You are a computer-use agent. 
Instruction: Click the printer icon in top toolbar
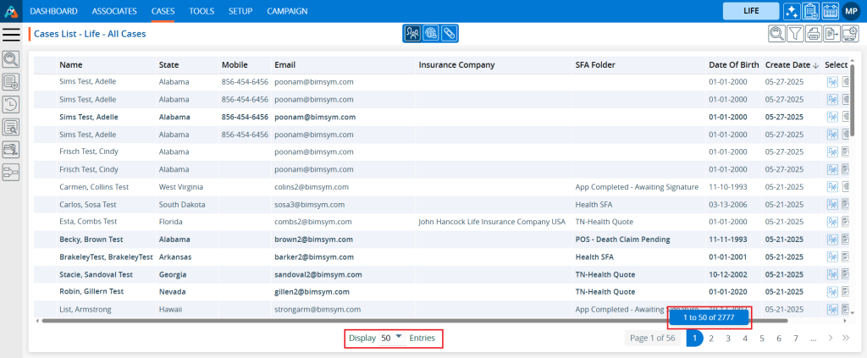[814, 34]
